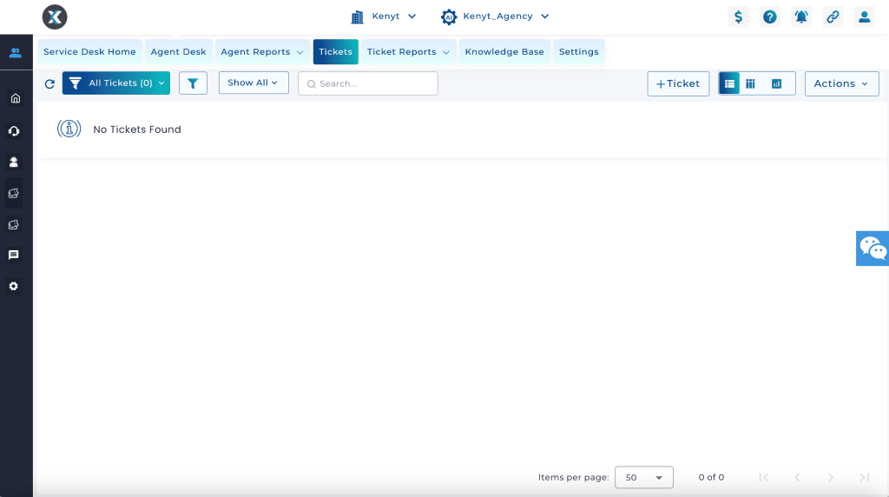Click the help question mark icon
Image resolution: width=889 pixels, height=497 pixels.
pyautogui.click(x=769, y=17)
